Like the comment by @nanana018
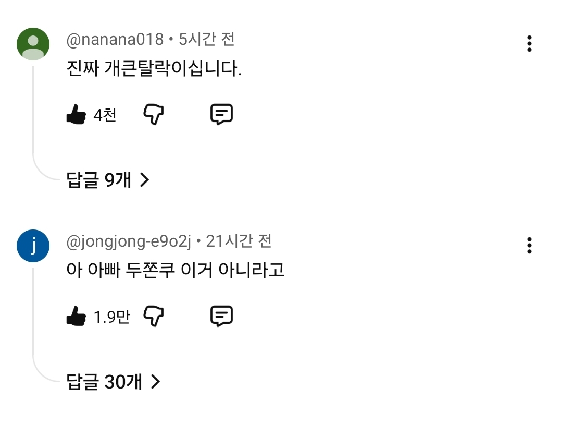This screenshot has height=424, width=562. pyautogui.click(x=76, y=114)
